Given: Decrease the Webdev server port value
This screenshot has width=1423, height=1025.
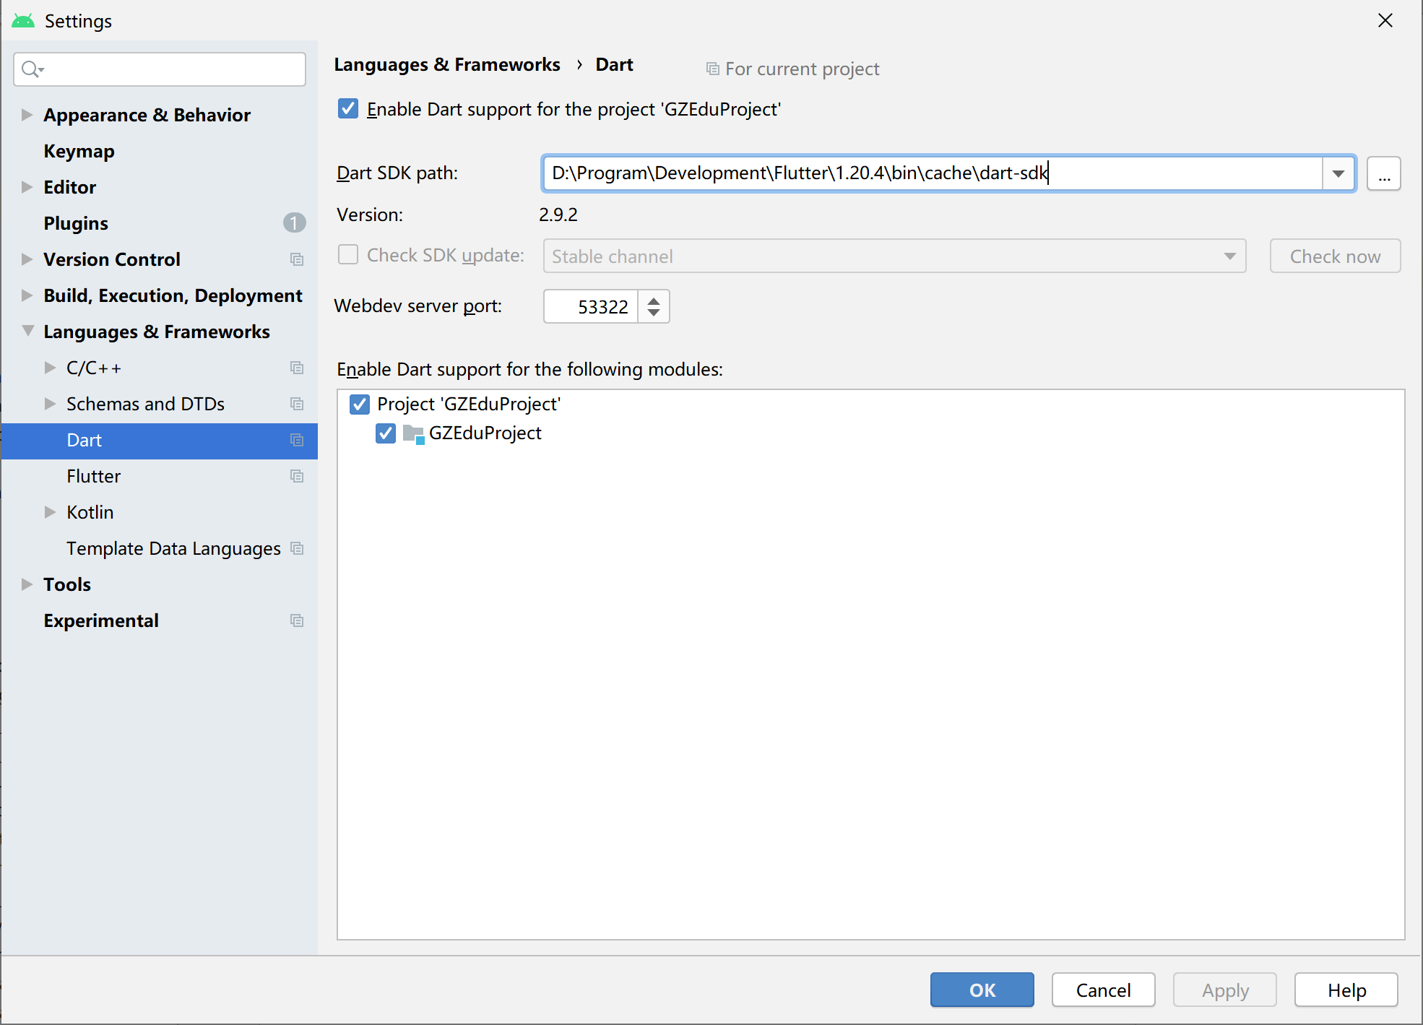Looking at the screenshot, I should point(654,313).
